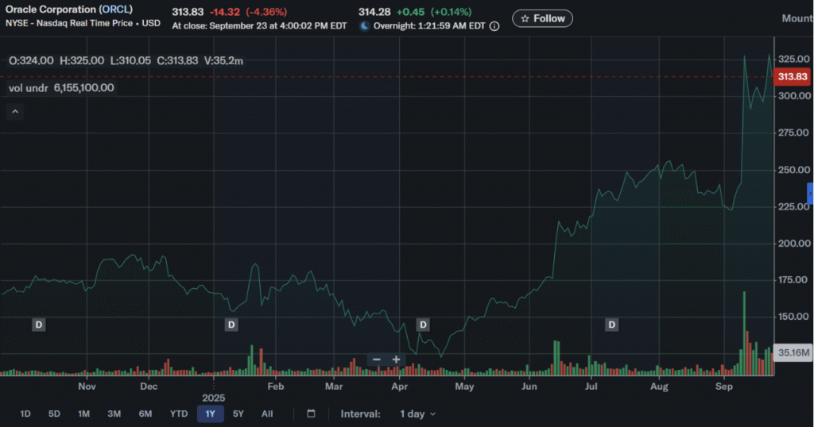Viewport: 814px width, 427px height.
Task: Show the All time range
Action: (267, 414)
